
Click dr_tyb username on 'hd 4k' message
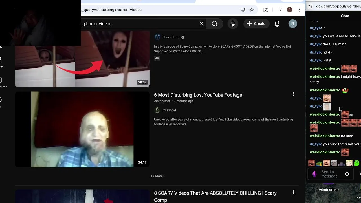tap(316, 52)
